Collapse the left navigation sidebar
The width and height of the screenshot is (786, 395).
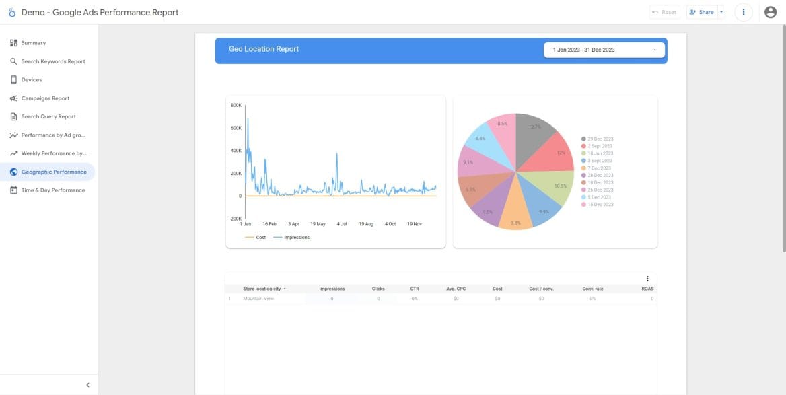87,385
